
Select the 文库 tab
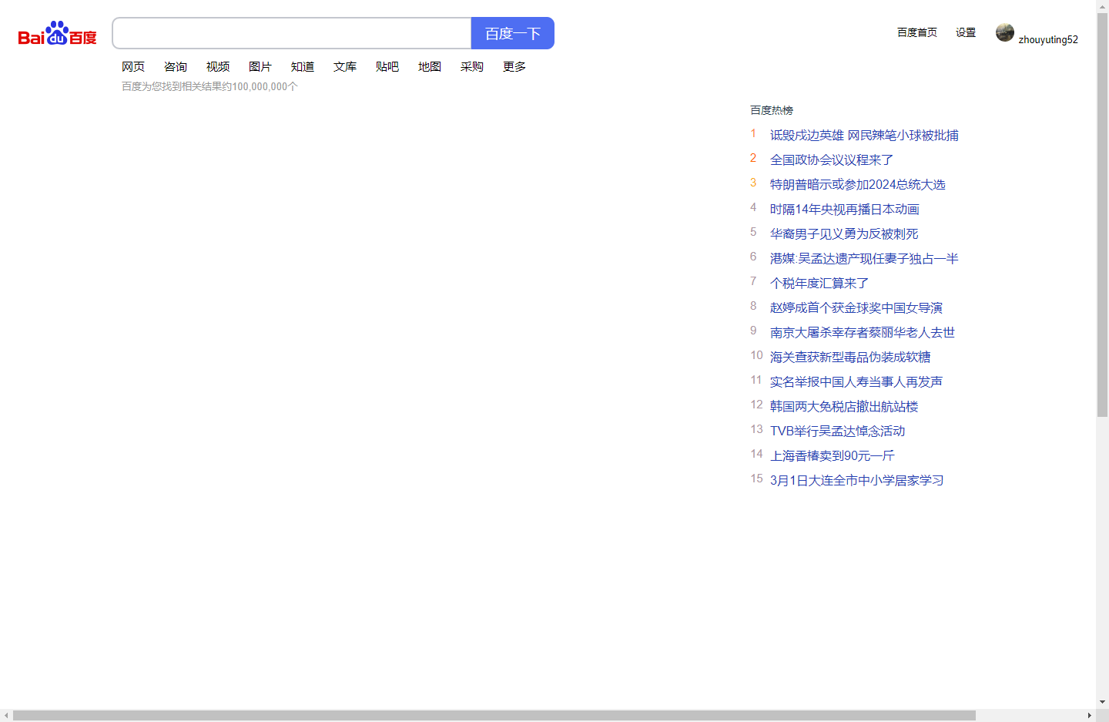pos(345,66)
